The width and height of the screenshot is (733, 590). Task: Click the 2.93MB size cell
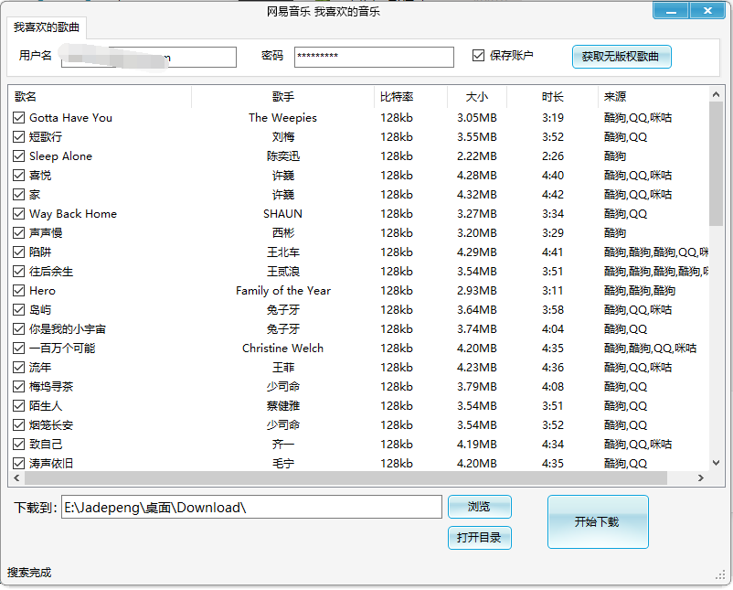[x=477, y=291]
